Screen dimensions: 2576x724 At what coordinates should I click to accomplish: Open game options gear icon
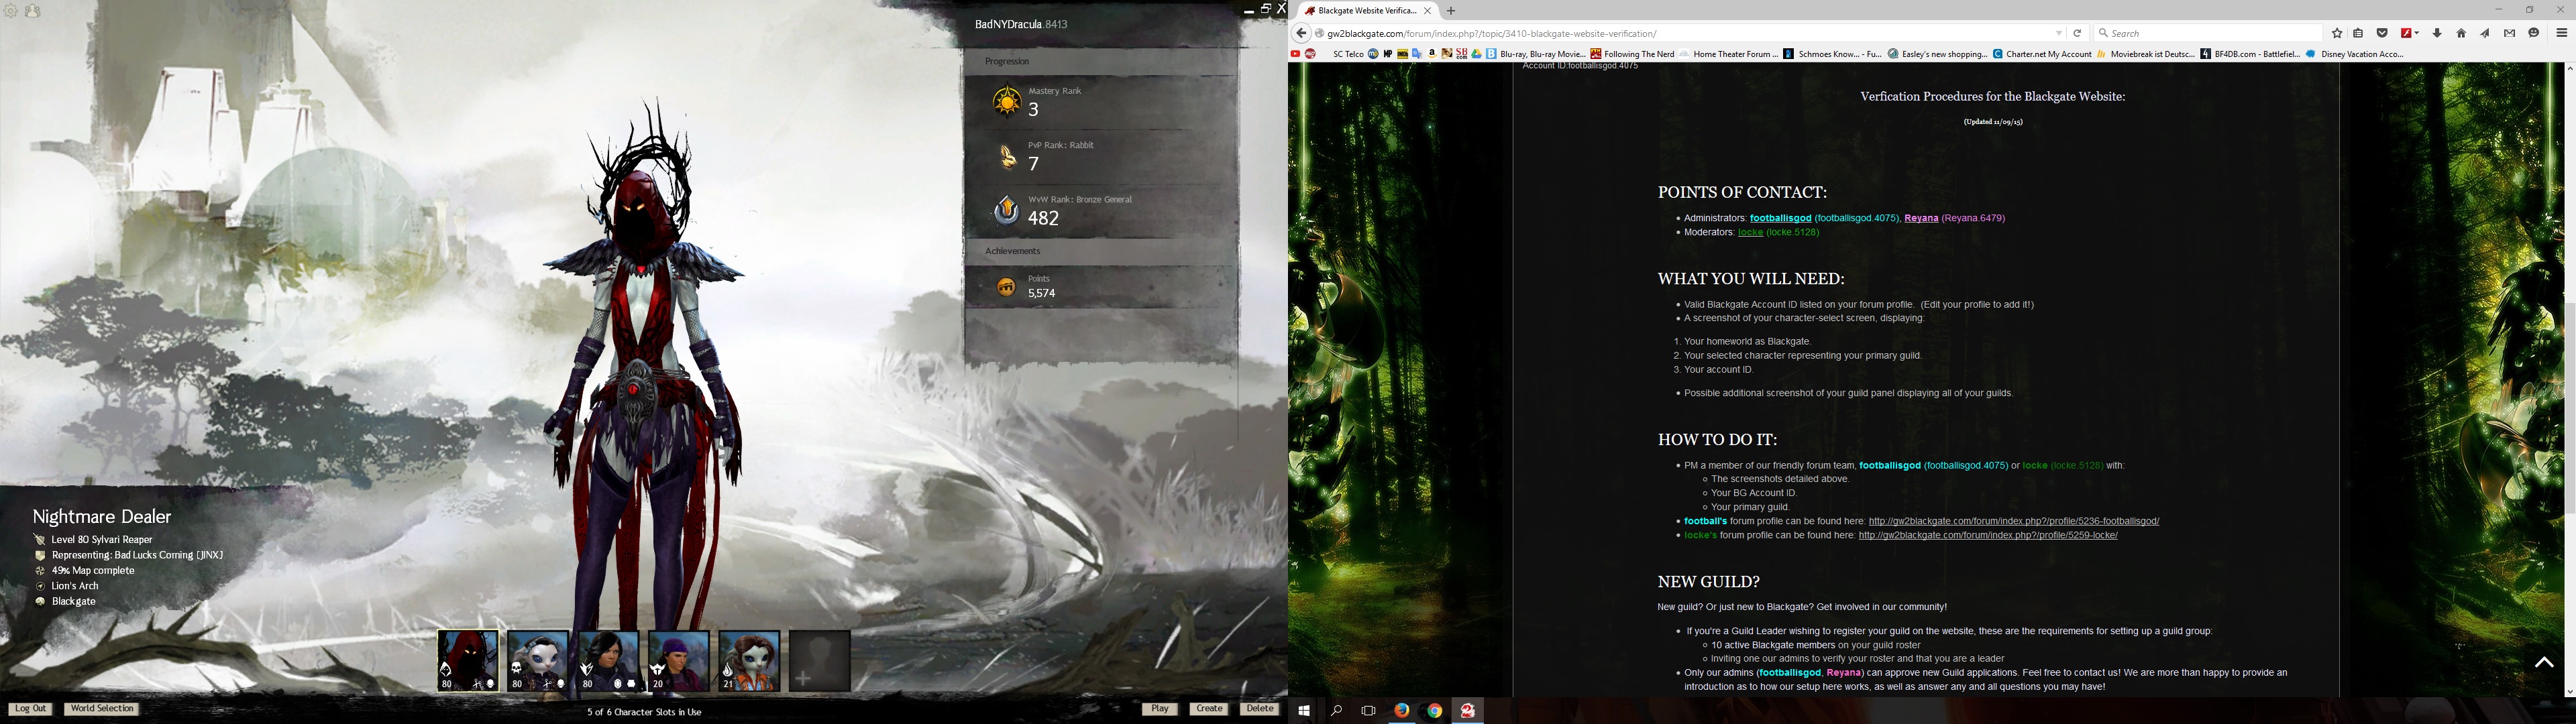coord(11,11)
